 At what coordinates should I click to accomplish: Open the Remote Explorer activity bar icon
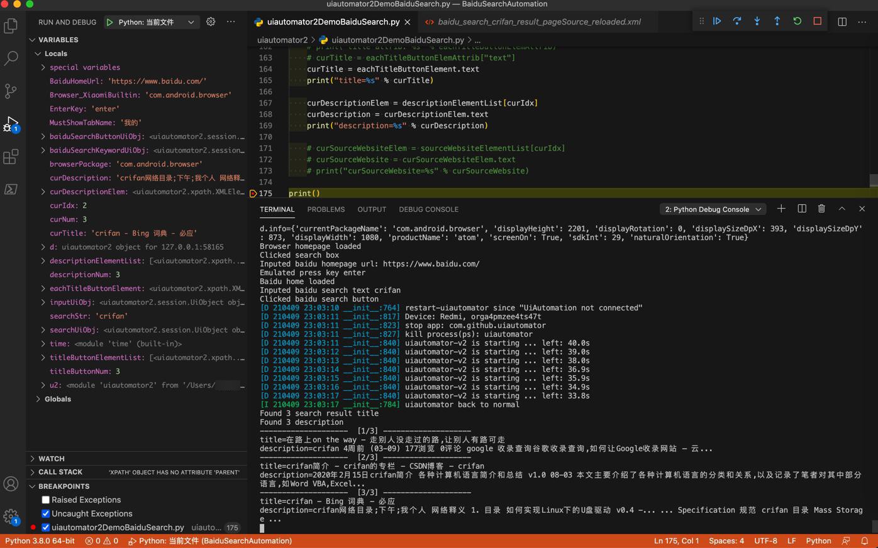pyautogui.click(x=11, y=189)
